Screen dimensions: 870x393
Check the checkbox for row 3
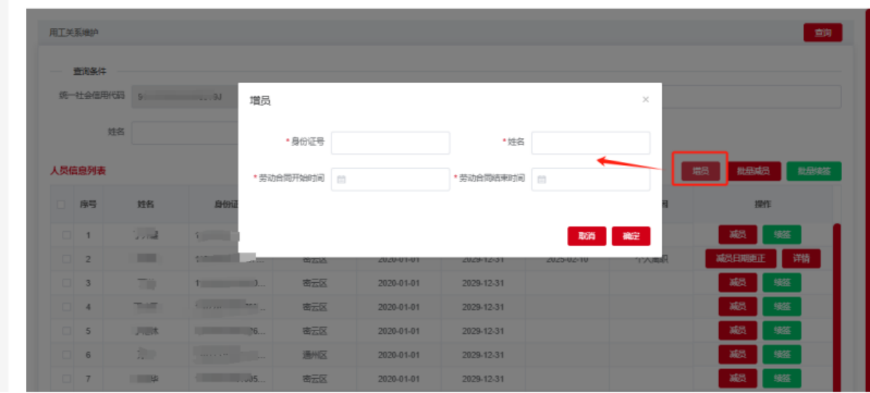point(67,283)
